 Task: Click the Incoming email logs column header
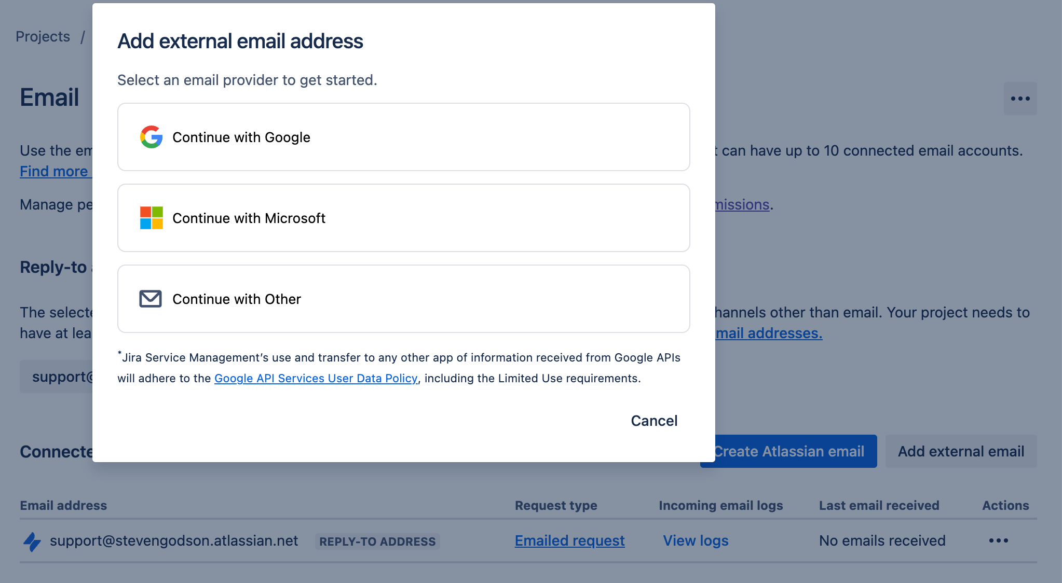tap(720, 505)
